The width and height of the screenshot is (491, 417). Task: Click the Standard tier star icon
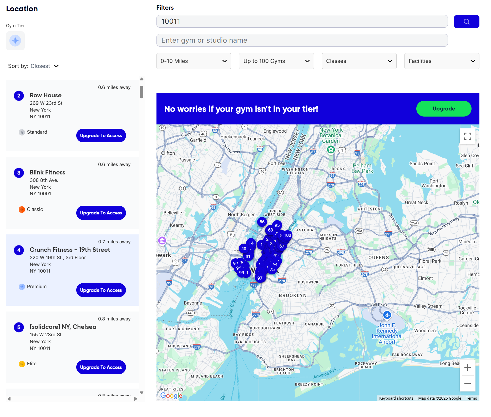22,132
